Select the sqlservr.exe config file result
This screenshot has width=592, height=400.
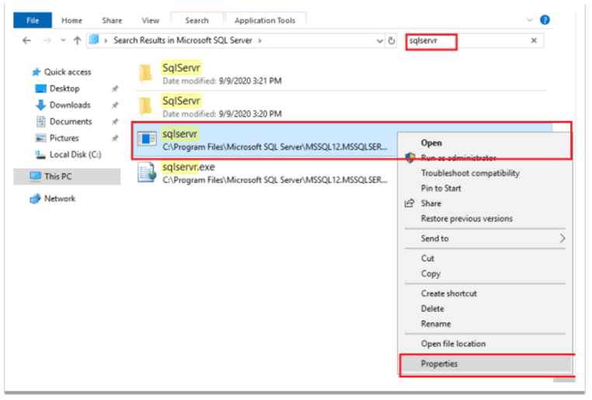click(264, 173)
